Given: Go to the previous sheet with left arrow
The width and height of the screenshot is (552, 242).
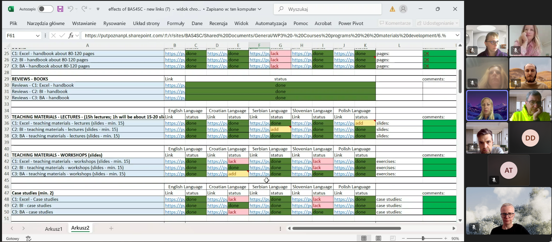Looking at the screenshot, I should [12, 228].
